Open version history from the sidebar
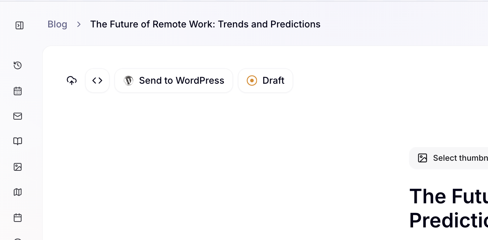488x240 pixels. click(x=17, y=66)
